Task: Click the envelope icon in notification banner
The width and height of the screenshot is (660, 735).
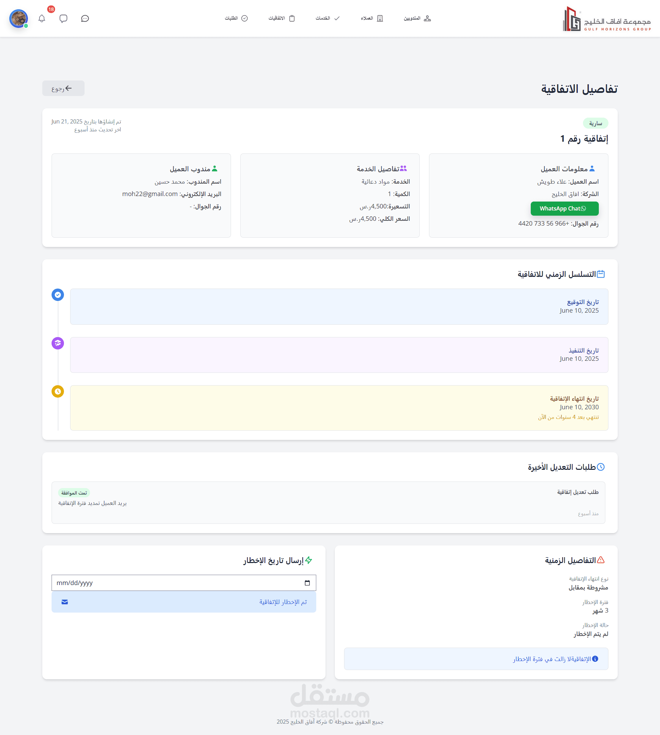Action: click(65, 602)
